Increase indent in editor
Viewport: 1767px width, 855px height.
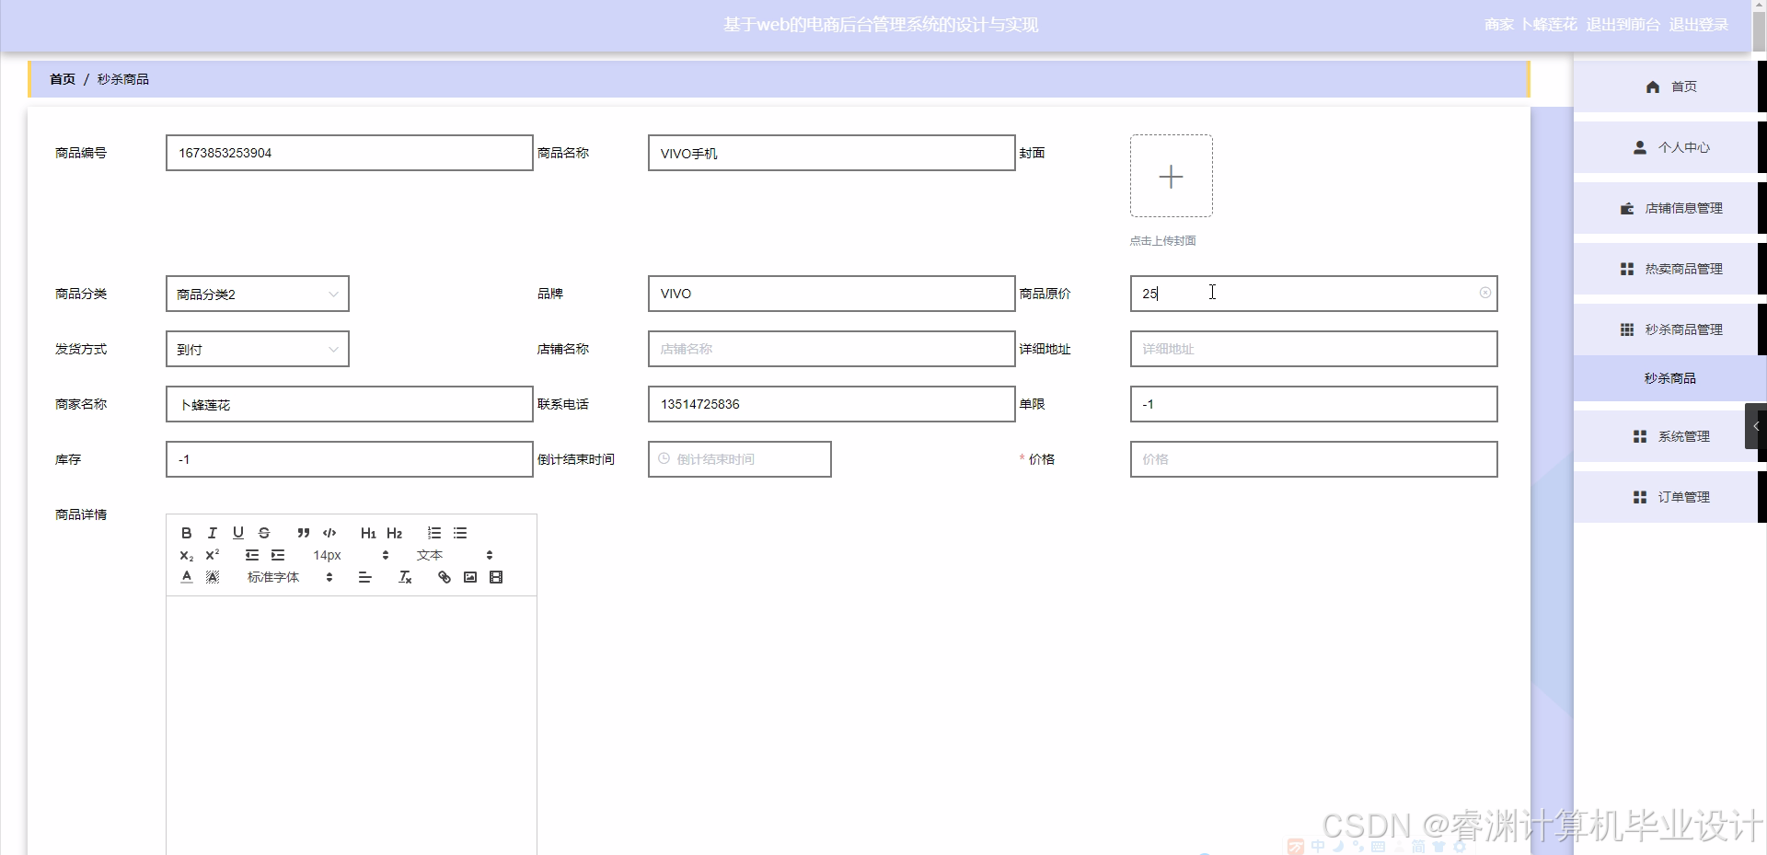(278, 555)
